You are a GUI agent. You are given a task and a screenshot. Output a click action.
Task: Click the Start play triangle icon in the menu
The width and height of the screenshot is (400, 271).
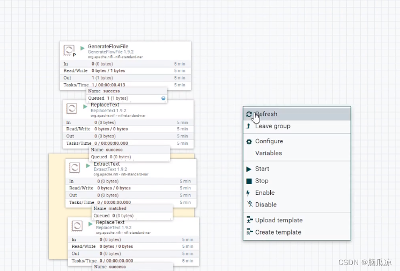click(x=249, y=169)
